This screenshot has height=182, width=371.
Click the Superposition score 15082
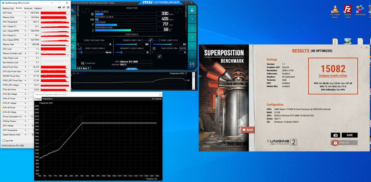click(x=333, y=69)
